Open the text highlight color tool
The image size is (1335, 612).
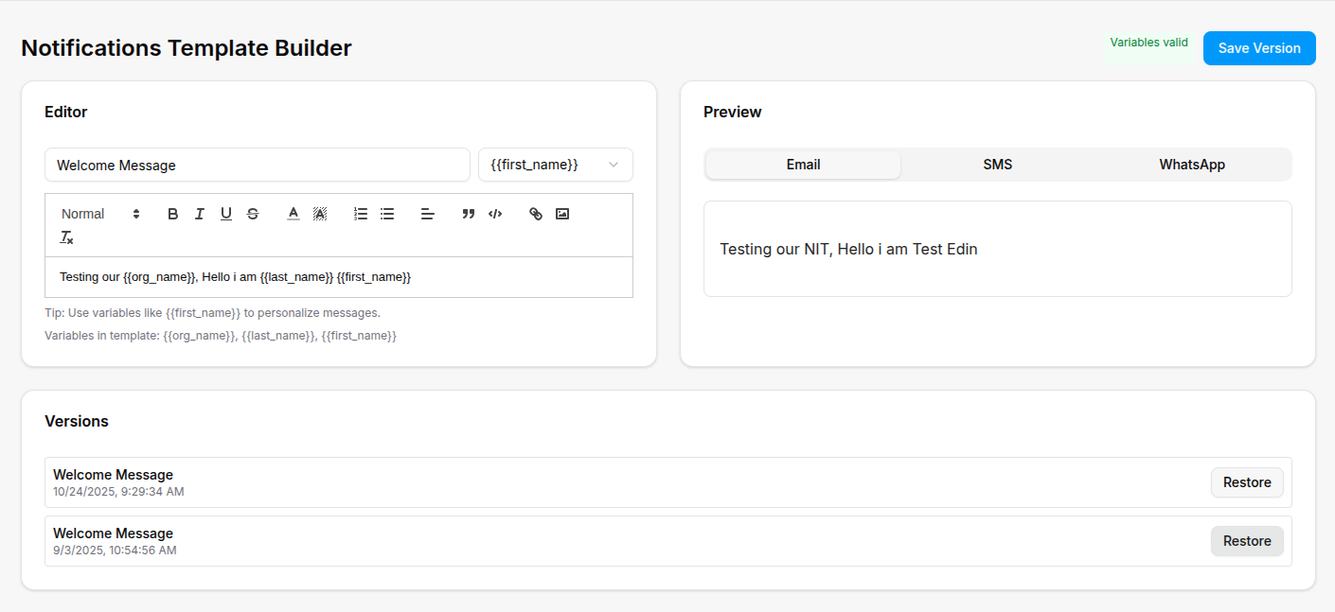pos(320,214)
